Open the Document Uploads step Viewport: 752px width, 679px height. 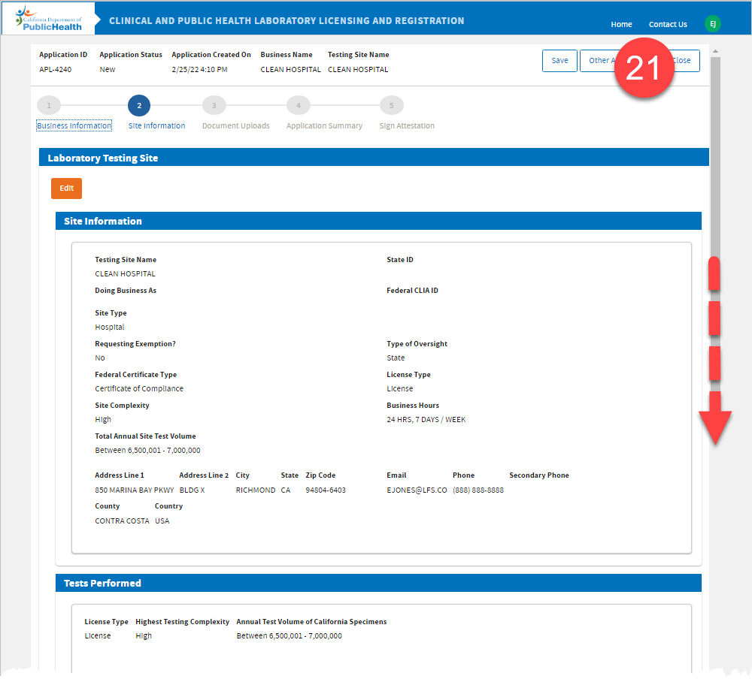(x=236, y=125)
